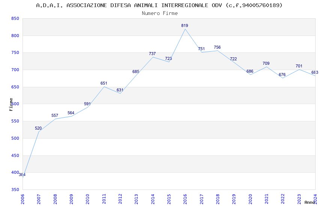Click the 631 data label
The width and height of the screenshot is (319, 206).
pyautogui.click(x=120, y=90)
